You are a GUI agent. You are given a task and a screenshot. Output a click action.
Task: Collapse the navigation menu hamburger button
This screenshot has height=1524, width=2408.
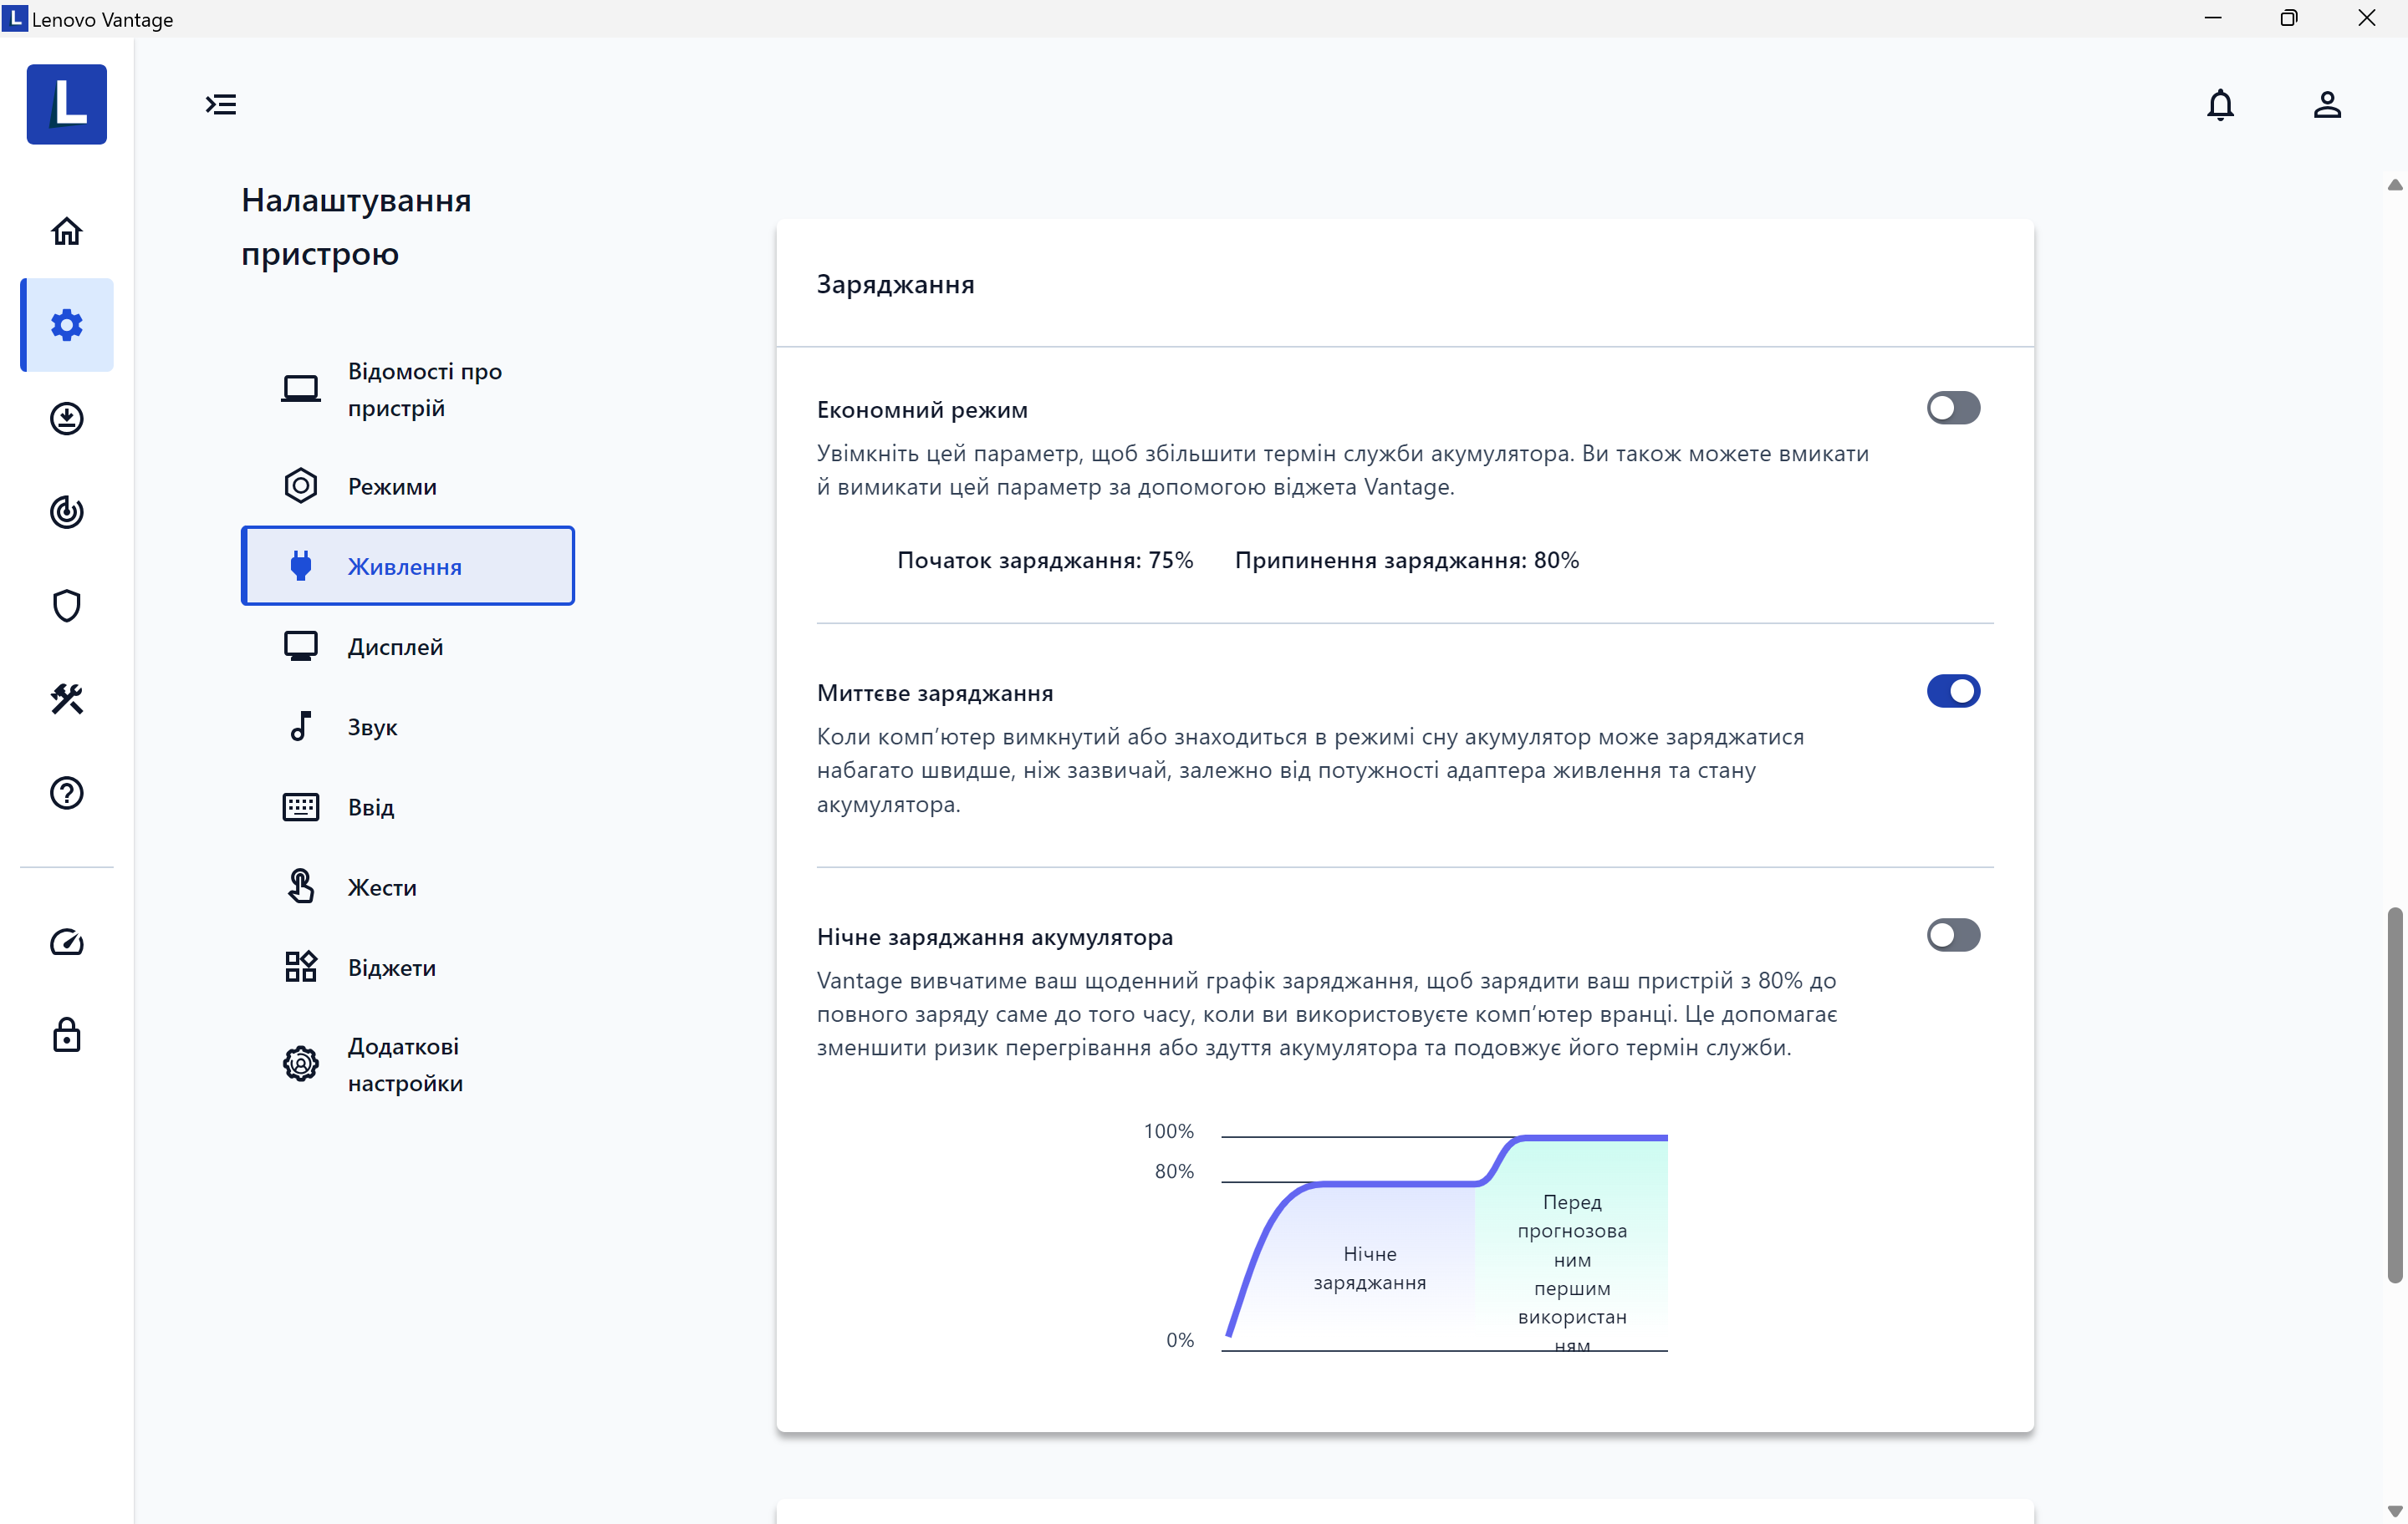(x=221, y=105)
